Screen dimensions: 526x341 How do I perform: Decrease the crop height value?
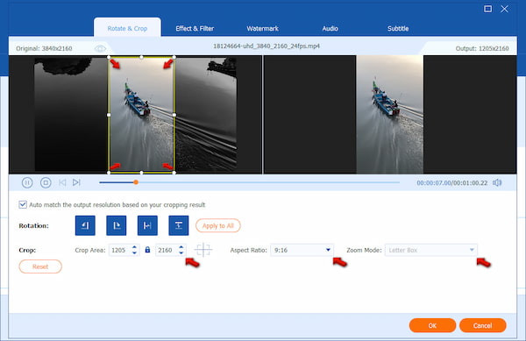tap(181, 252)
